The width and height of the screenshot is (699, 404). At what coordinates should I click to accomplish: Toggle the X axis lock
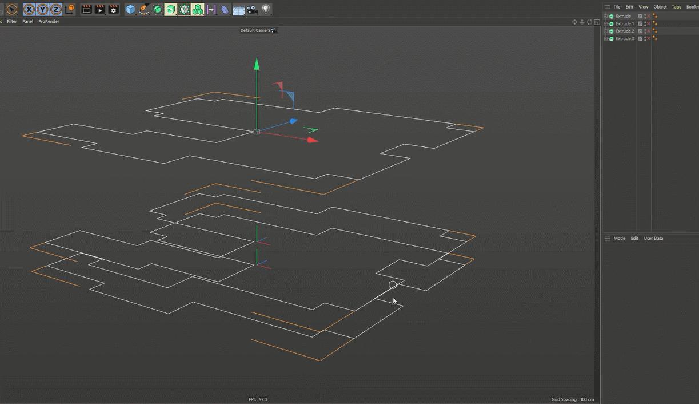tap(29, 9)
